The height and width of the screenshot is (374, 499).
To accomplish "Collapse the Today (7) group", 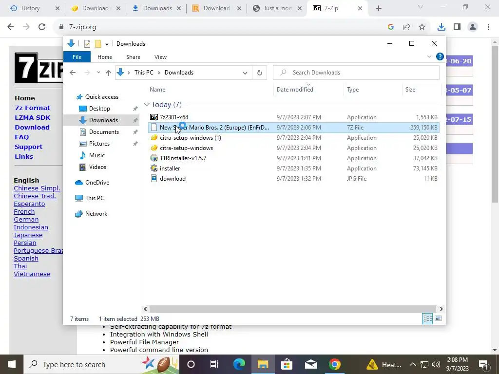I will [x=147, y=105].
